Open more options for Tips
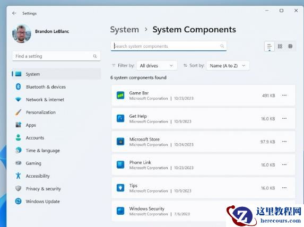 coord(284,188)
